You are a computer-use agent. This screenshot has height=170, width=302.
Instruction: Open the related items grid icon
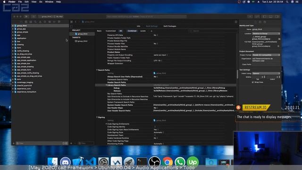click(x=72, y=22)
